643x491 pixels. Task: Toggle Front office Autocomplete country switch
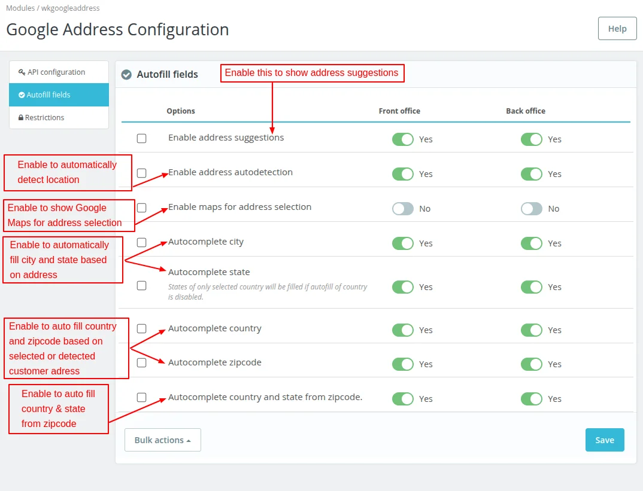click(x=403, y=330)
